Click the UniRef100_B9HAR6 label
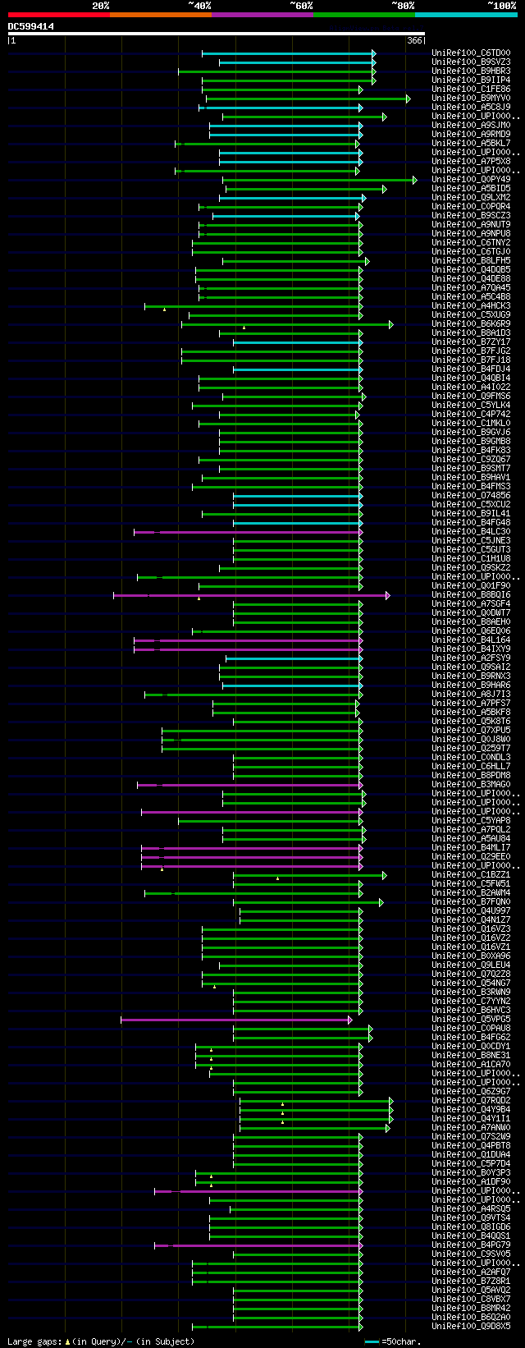This screenshot has height=1348, width=525. pos(471,685)
